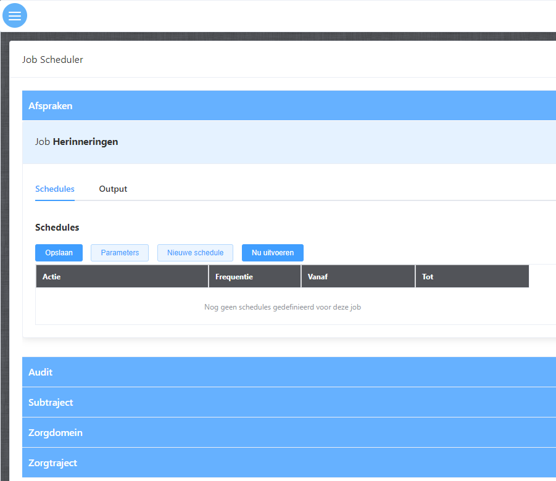Image resolution: width=556 pixels, height=481 pixels.
Task: Click the bold Schedules heading above the buttons
Action: [x=57, y=228]
